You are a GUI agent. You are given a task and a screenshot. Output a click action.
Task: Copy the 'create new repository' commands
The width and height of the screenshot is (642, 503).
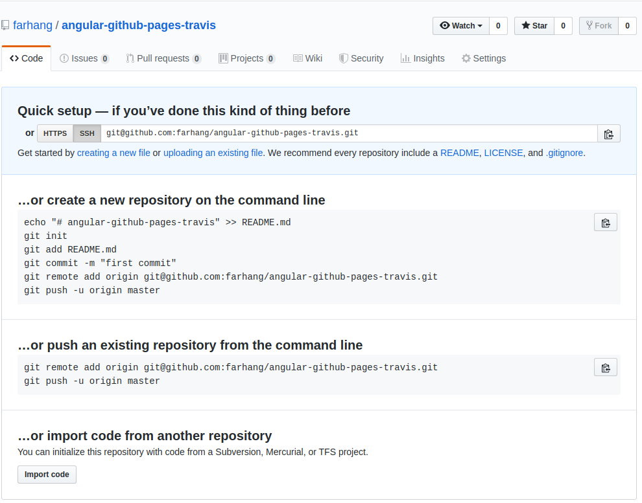[x=605, y=222]
